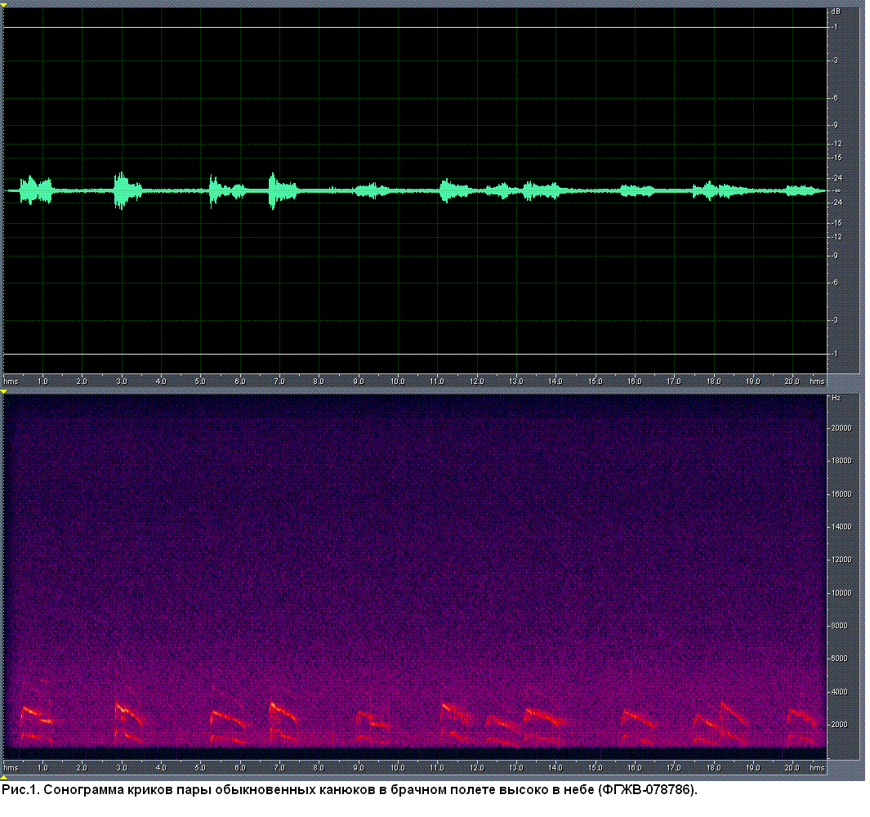Click the upper -12 dB amplitude scale label
The width and height of the screenshot is (870, 817).
(x=837, y=144)
